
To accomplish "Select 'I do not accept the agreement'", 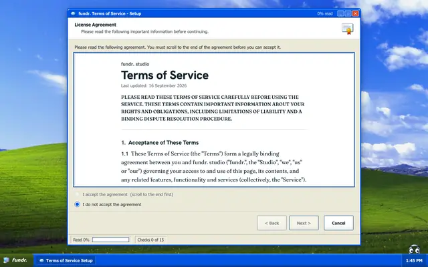I will 77,204.
